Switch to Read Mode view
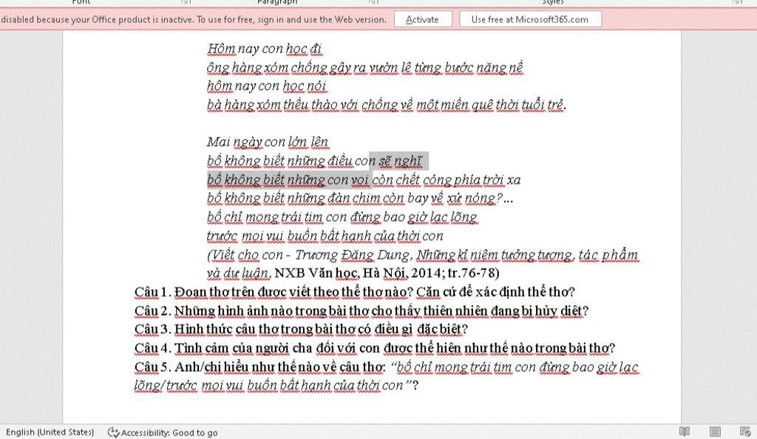 coord(684,432)
